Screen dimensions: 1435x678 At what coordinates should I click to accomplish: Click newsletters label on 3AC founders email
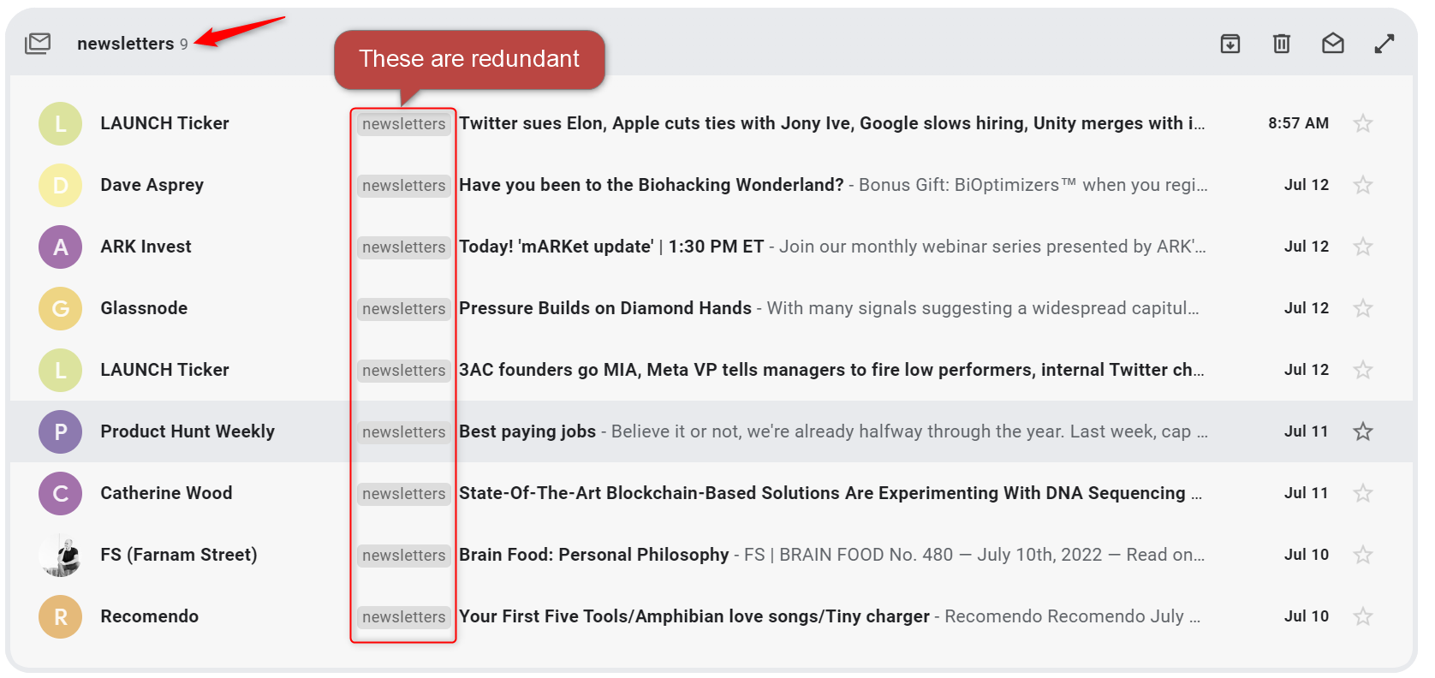(404, 371)
